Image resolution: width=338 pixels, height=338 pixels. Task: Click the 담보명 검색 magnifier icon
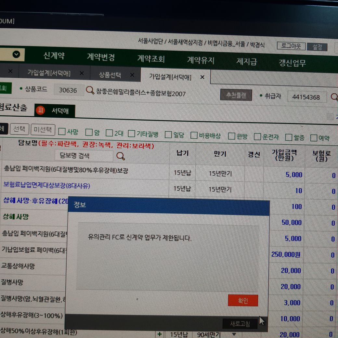click(121, 156)
